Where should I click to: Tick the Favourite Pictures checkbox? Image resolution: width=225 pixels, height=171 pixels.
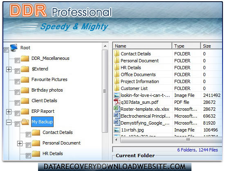tap(17, 81)
